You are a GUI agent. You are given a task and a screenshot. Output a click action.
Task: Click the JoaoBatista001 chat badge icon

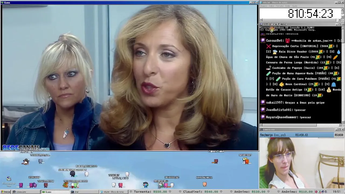(x=263, y=110)
